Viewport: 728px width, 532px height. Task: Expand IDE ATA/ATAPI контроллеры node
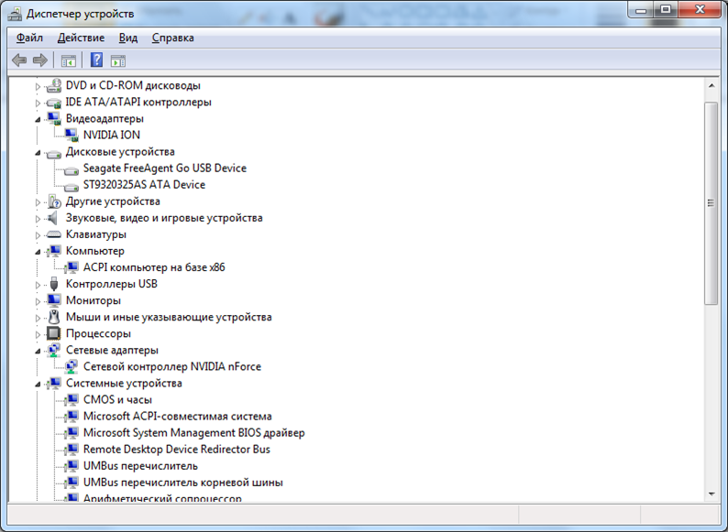[39, 103]
